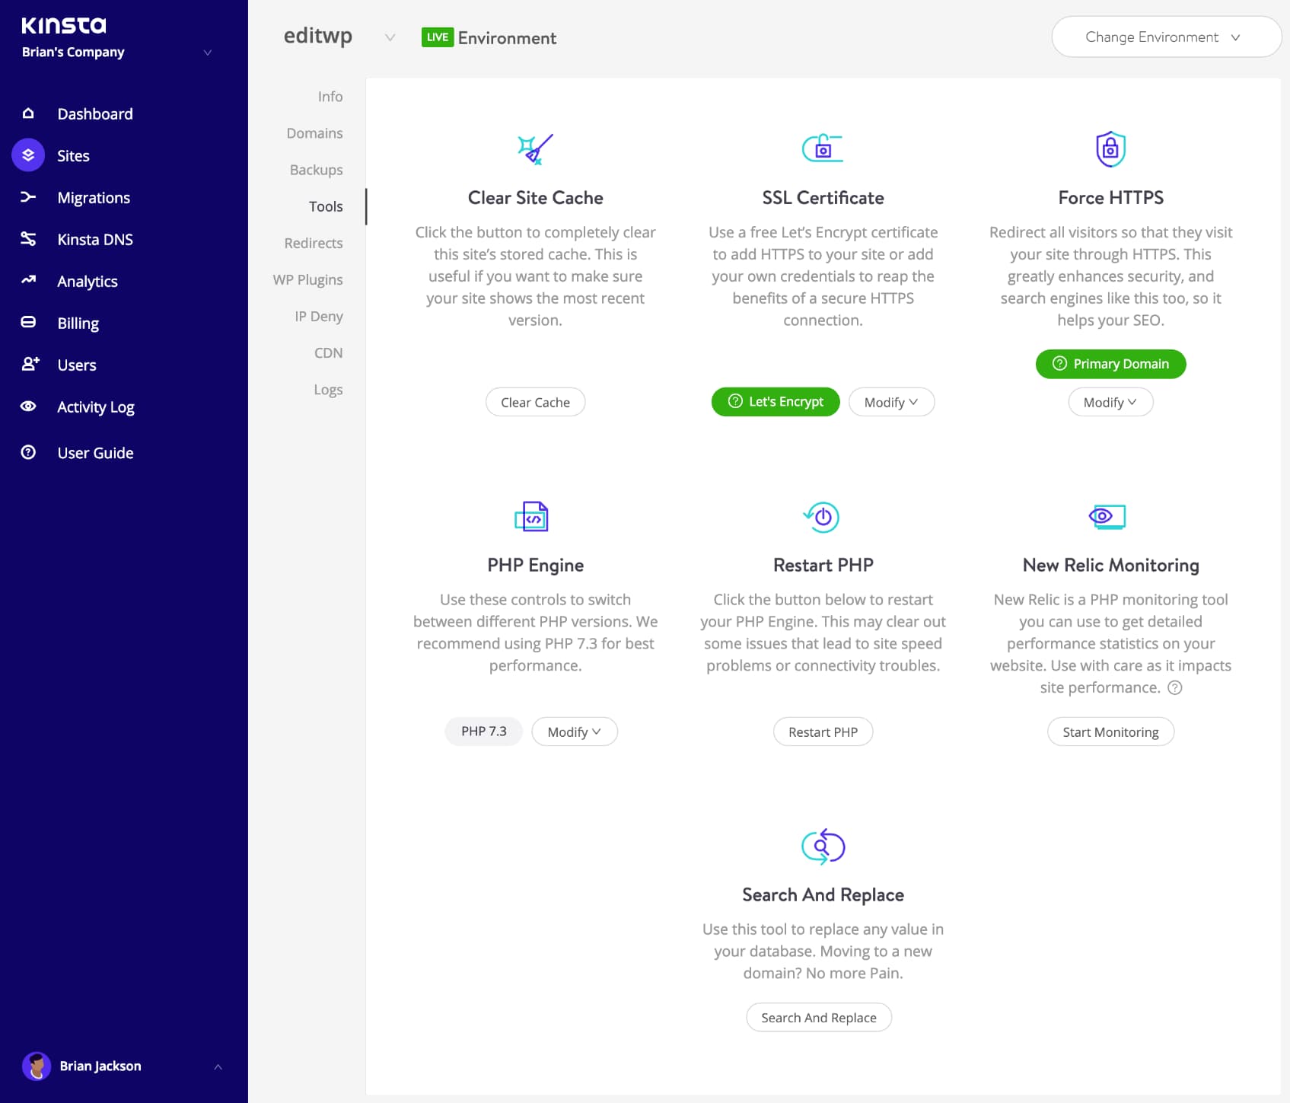Viewport: 1290px width, 1103px height.
Task: Open the CDN tab
Action: pyautogui.click(x=328, y=352)
